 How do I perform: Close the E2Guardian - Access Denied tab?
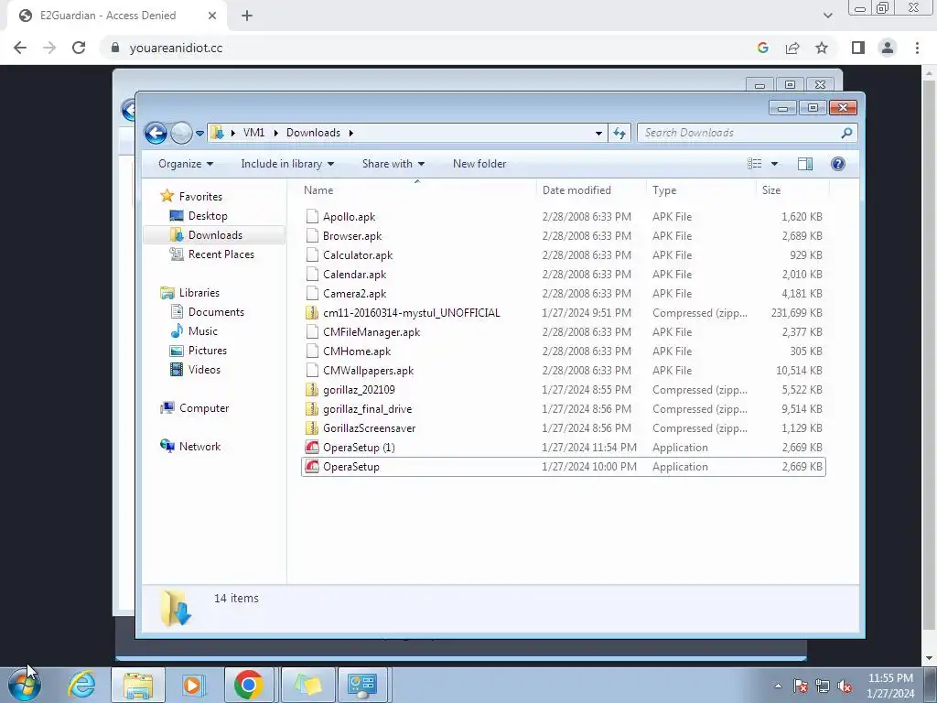coord(211,16)
